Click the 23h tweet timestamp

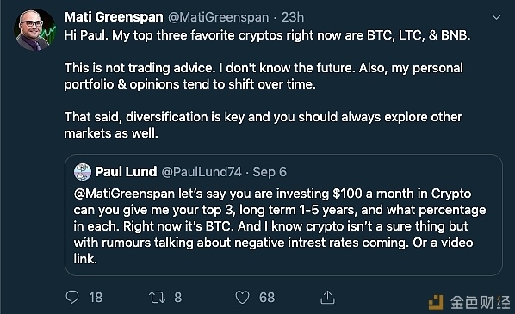293,17
